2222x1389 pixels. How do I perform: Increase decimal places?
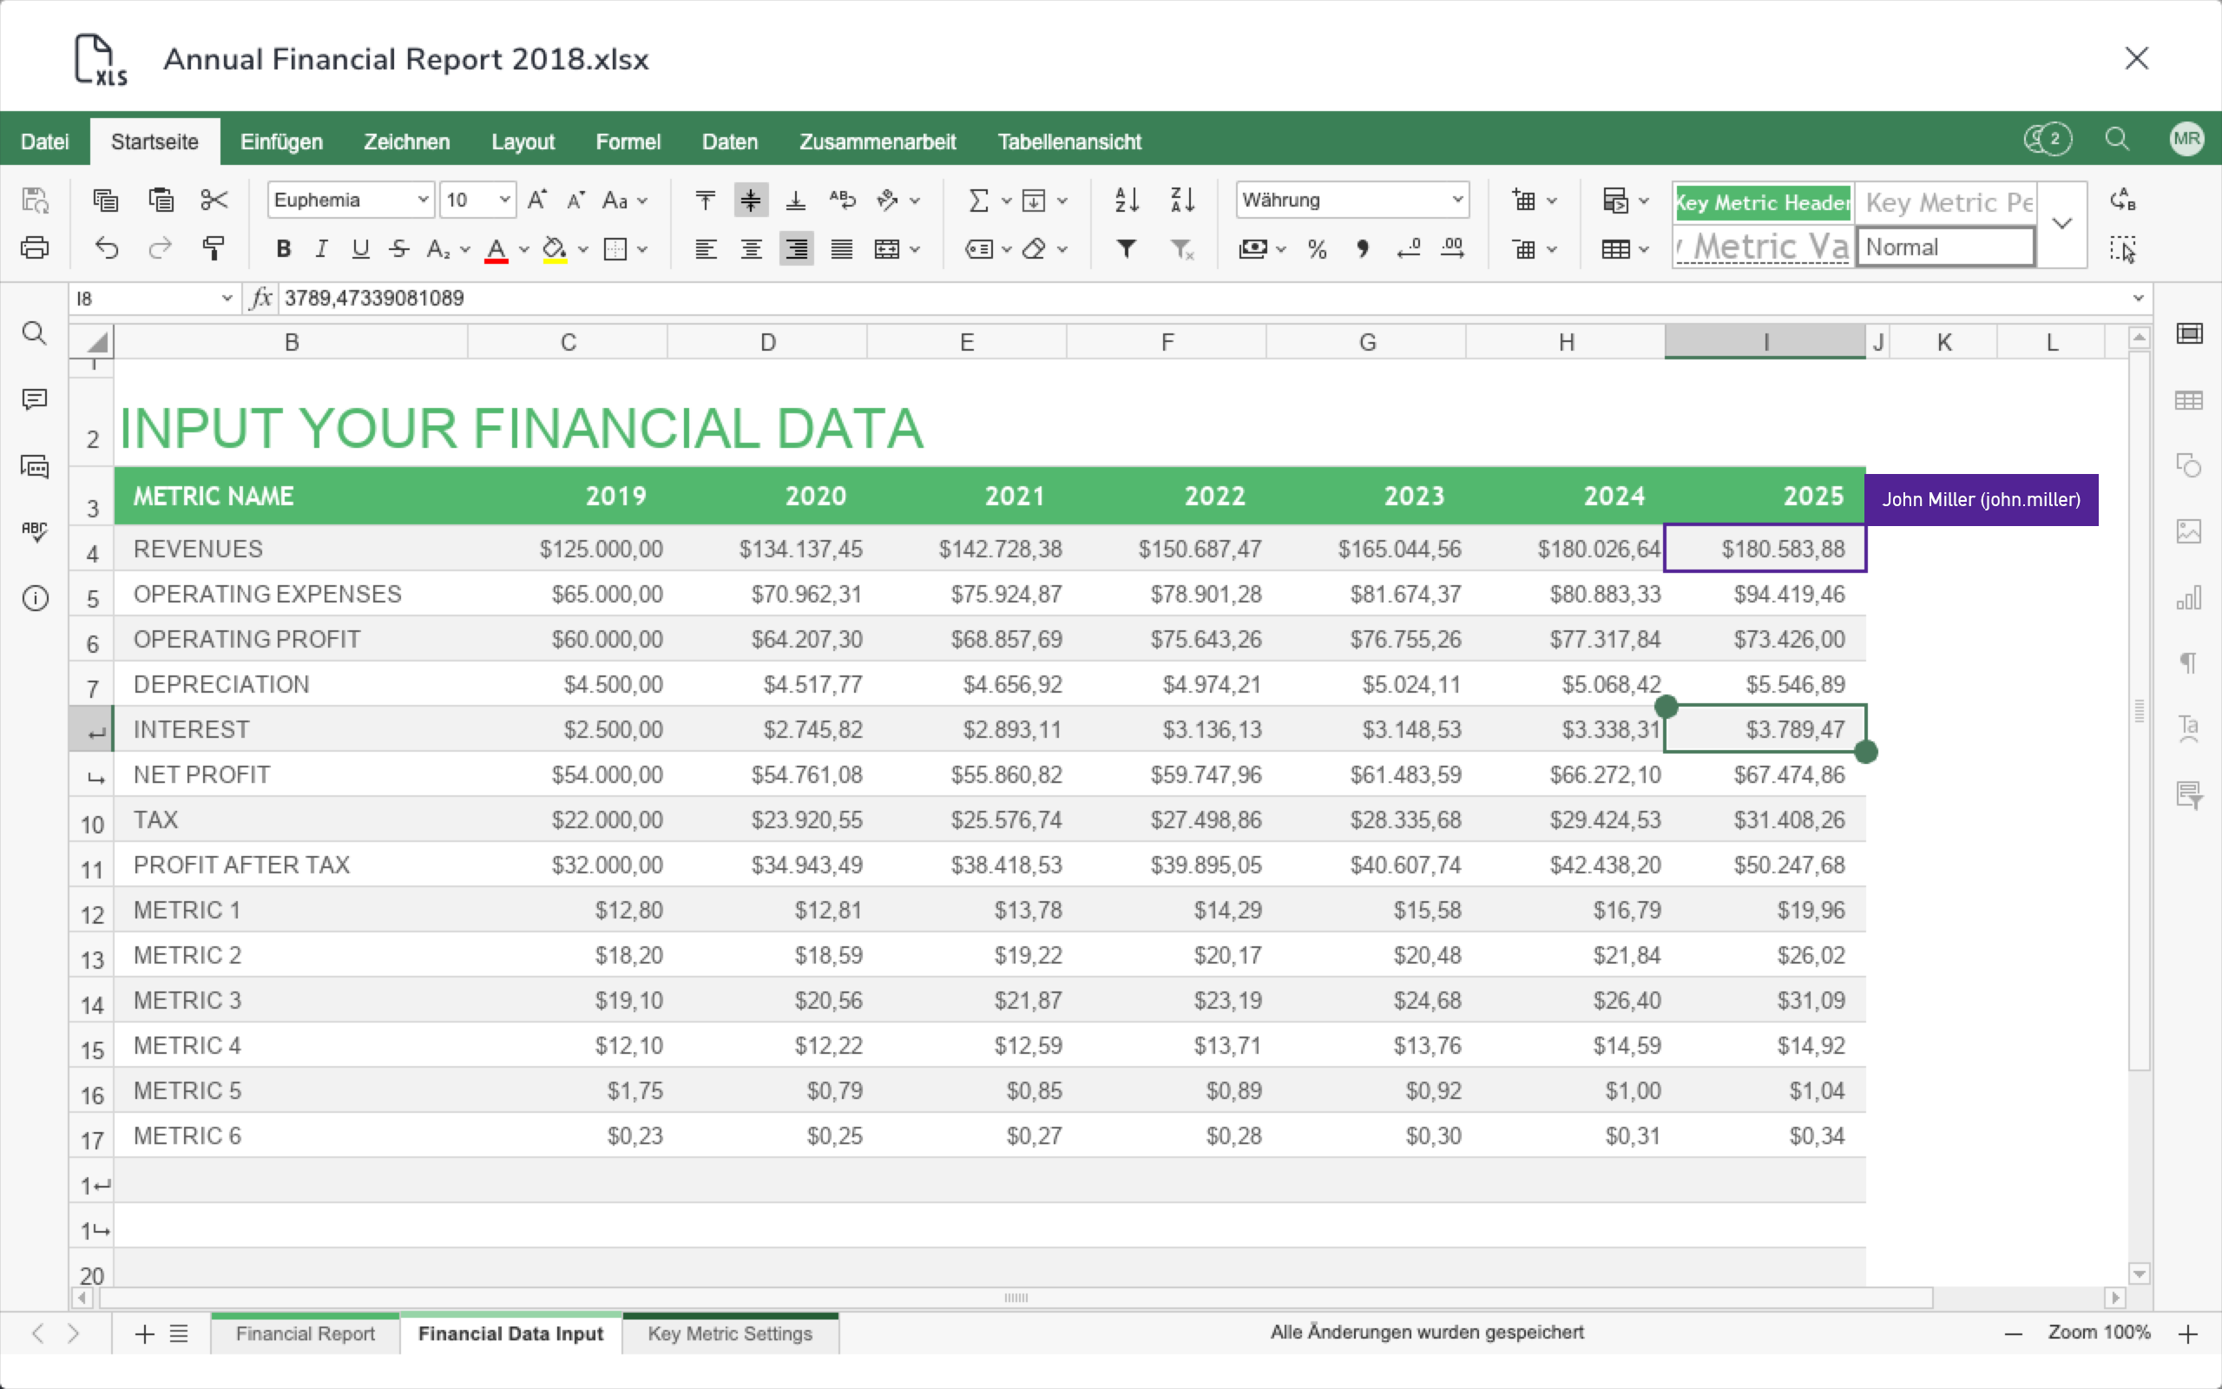[x=1451, y=249]
